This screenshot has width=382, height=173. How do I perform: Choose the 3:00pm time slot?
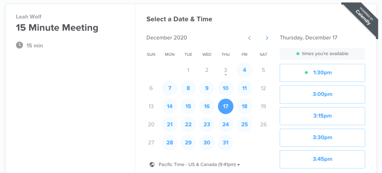(x=322, y=94)
